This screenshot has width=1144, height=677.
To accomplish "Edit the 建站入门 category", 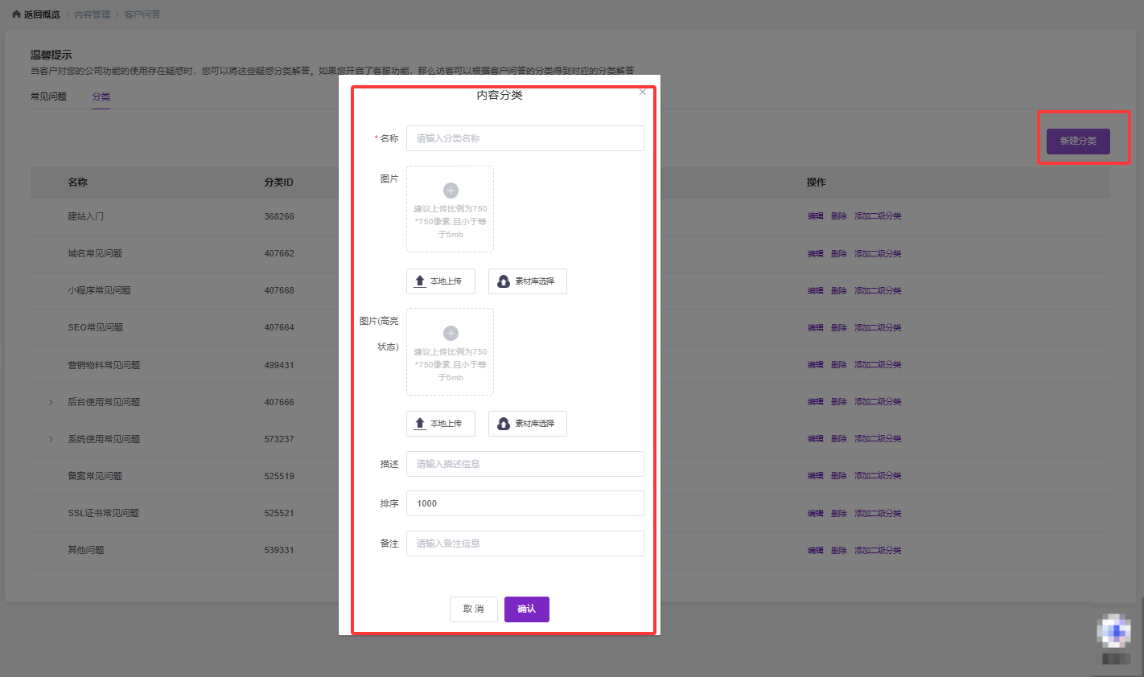I will 815,216.
